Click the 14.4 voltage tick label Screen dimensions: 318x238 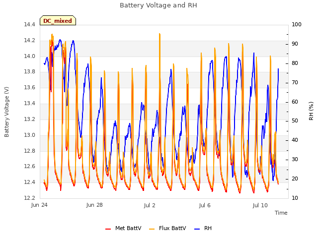pyautogui.click(x=30, y=24)
